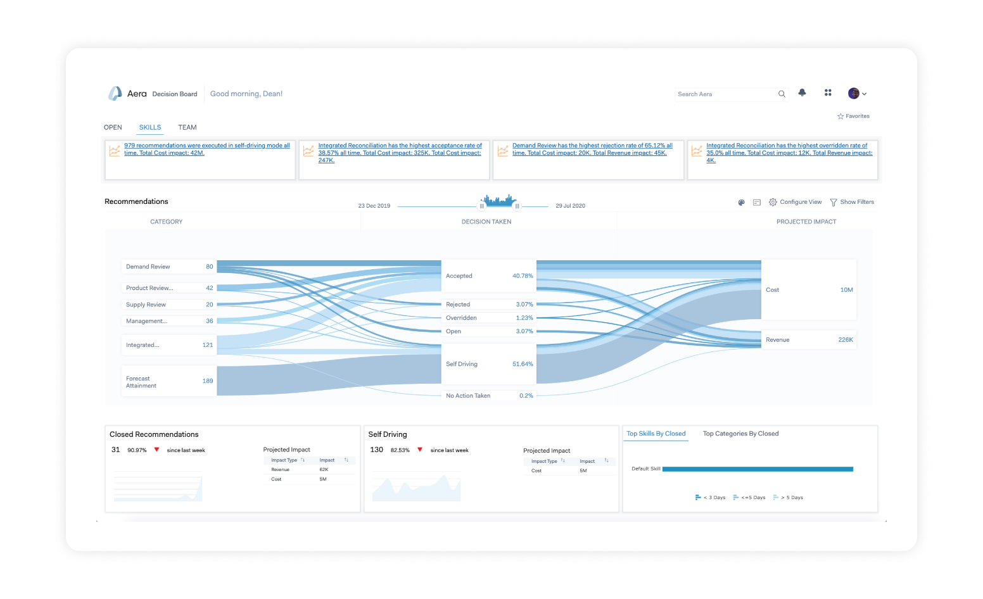Click the Configure View gear icon
Screen dimensions: 983x599
coord(773,203)
